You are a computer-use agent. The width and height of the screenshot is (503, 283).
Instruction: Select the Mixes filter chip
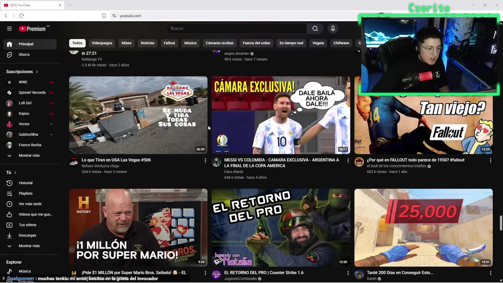coord(127,43)
